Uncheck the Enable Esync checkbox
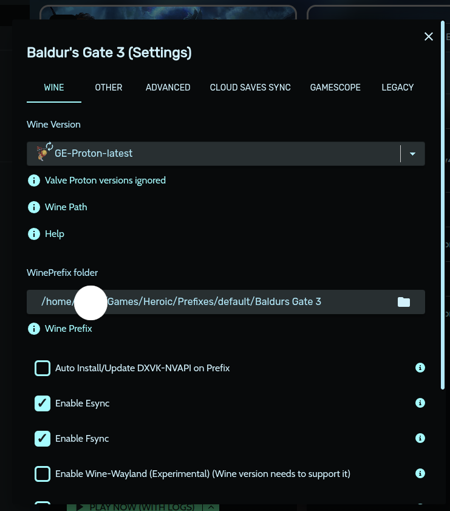Image resolution: width=450 pixels, height=511 pixels. (x=43, y=403)
